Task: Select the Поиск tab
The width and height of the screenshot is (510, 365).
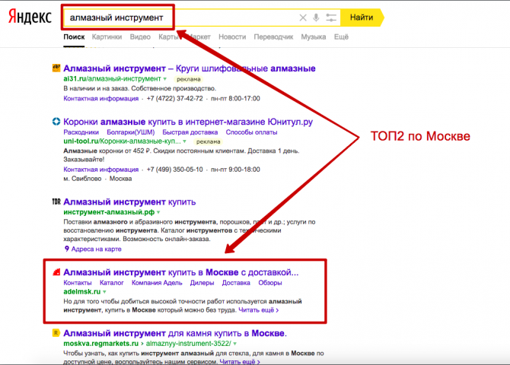Action: tap(74, 36)
